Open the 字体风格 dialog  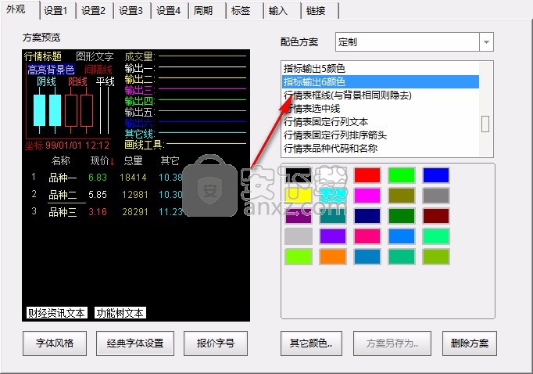tap(55, 343)
